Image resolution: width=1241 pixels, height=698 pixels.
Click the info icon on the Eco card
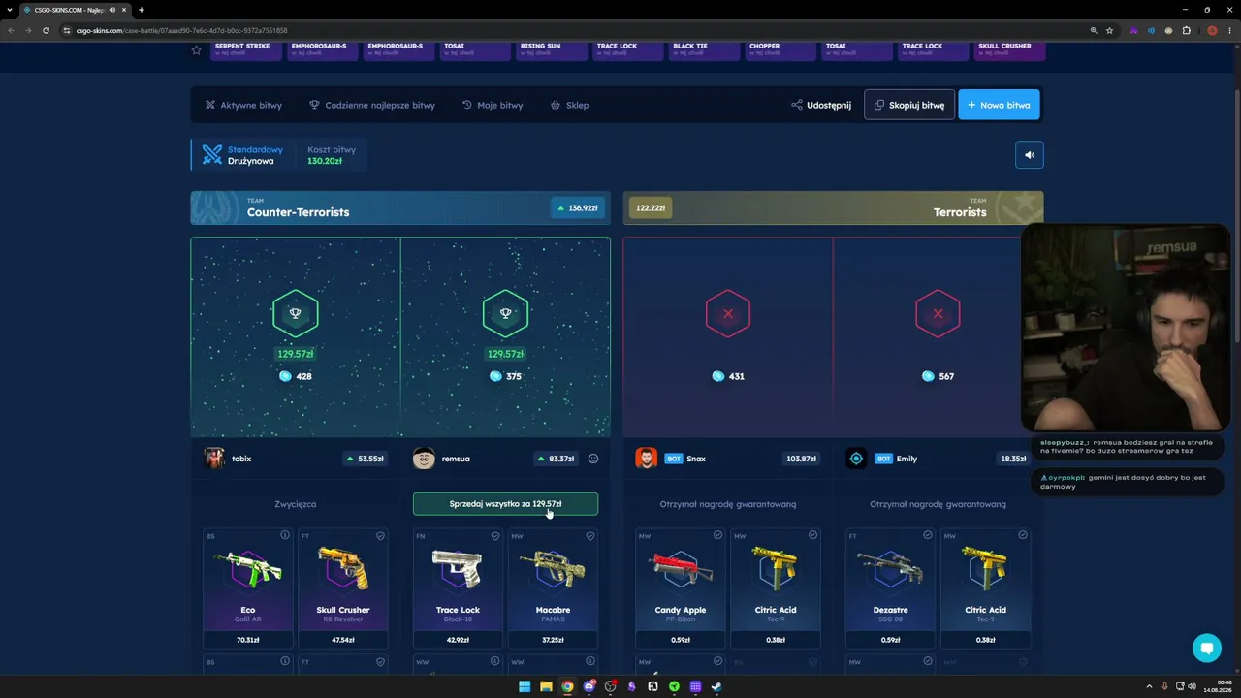tap(285, 535)
